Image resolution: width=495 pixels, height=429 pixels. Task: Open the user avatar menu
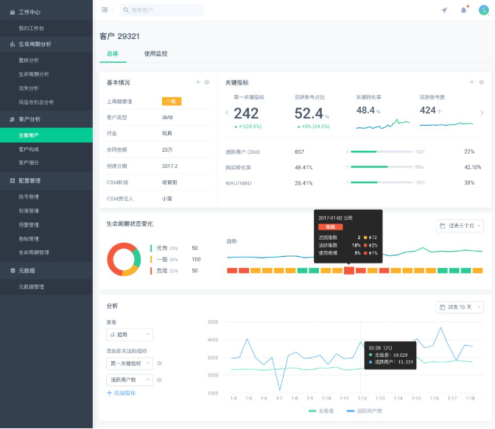(483, 10)
